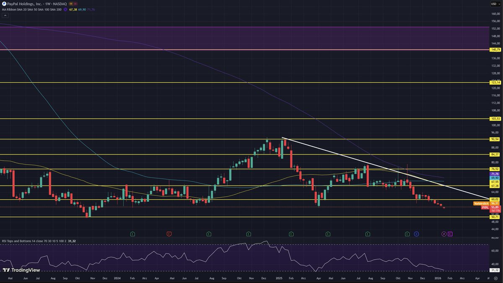Viewport: 503px width, 283px height.
Task: Click the 60,02 price label on the axis
Action: (x=495, y=199)
